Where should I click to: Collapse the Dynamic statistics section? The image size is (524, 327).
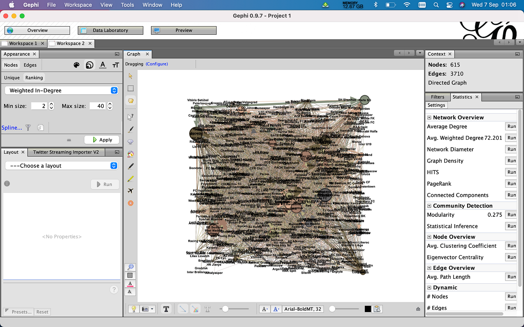(x=429, y=288)
